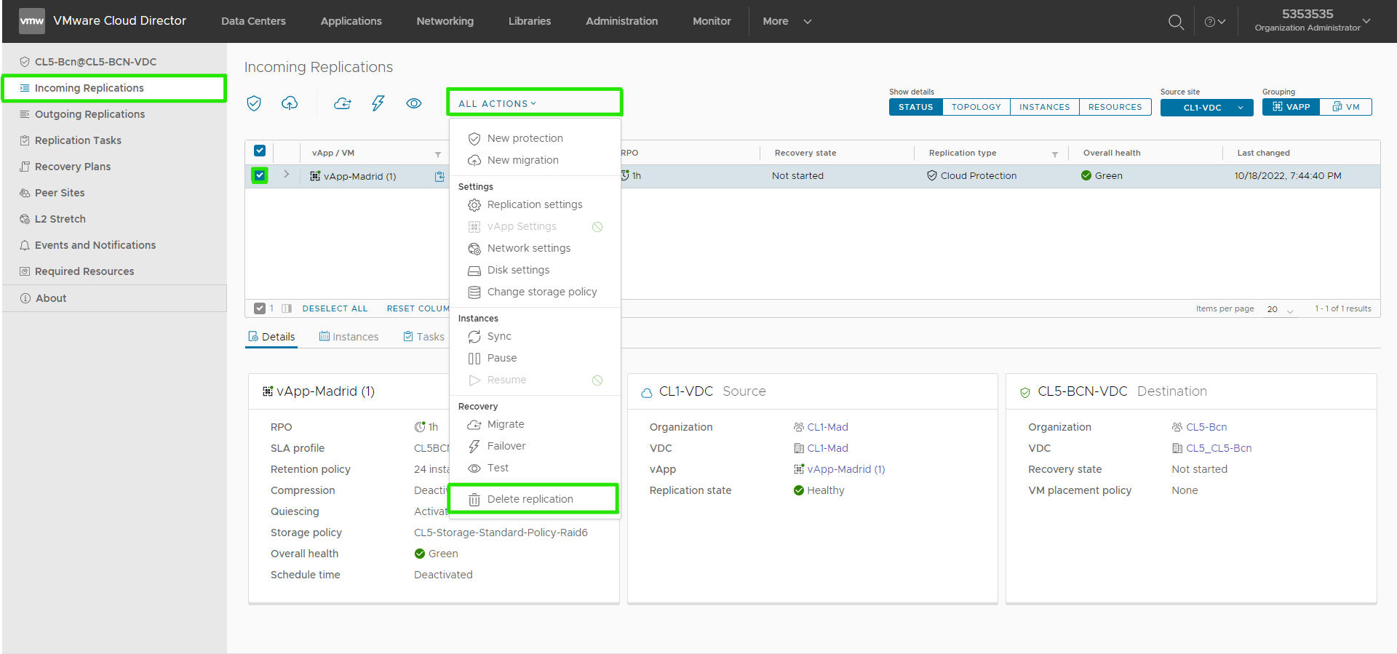This screenshot has height=654, width=1397.
Task: Click the footer selected-count checkbox
Action: tap(260, 308)
